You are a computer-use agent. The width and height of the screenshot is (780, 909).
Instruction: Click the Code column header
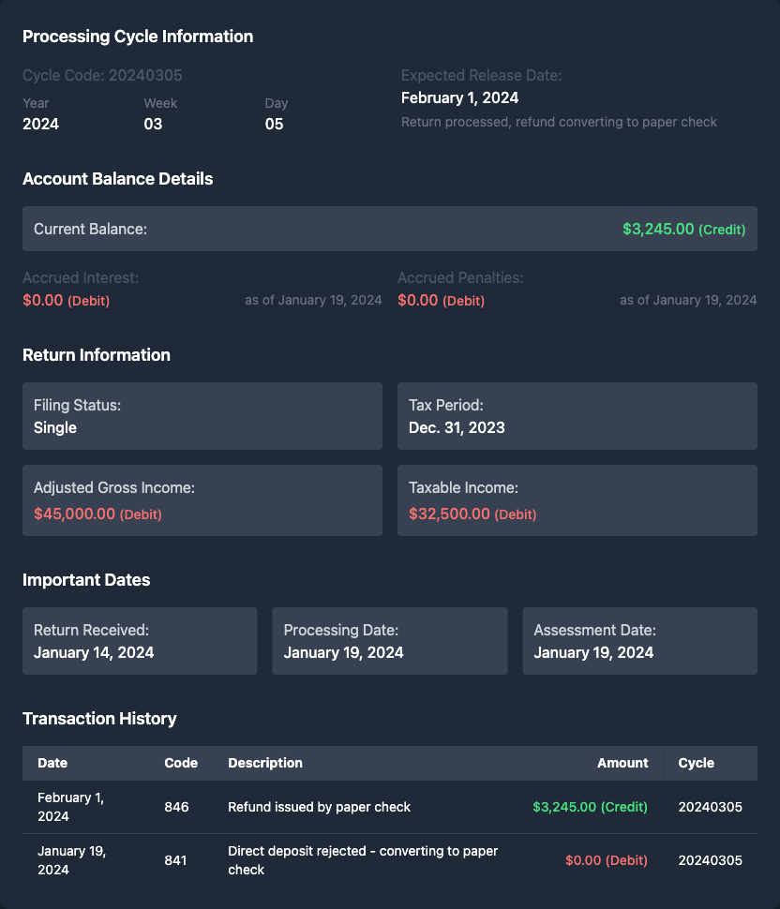pos(181,763)
